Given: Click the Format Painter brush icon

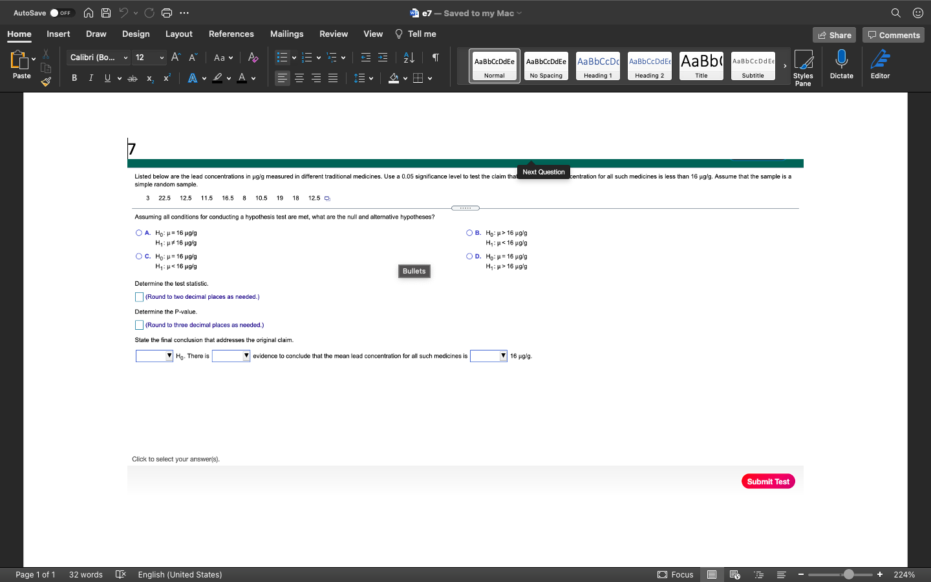Looking at the screenshot, I should (46, 81).
